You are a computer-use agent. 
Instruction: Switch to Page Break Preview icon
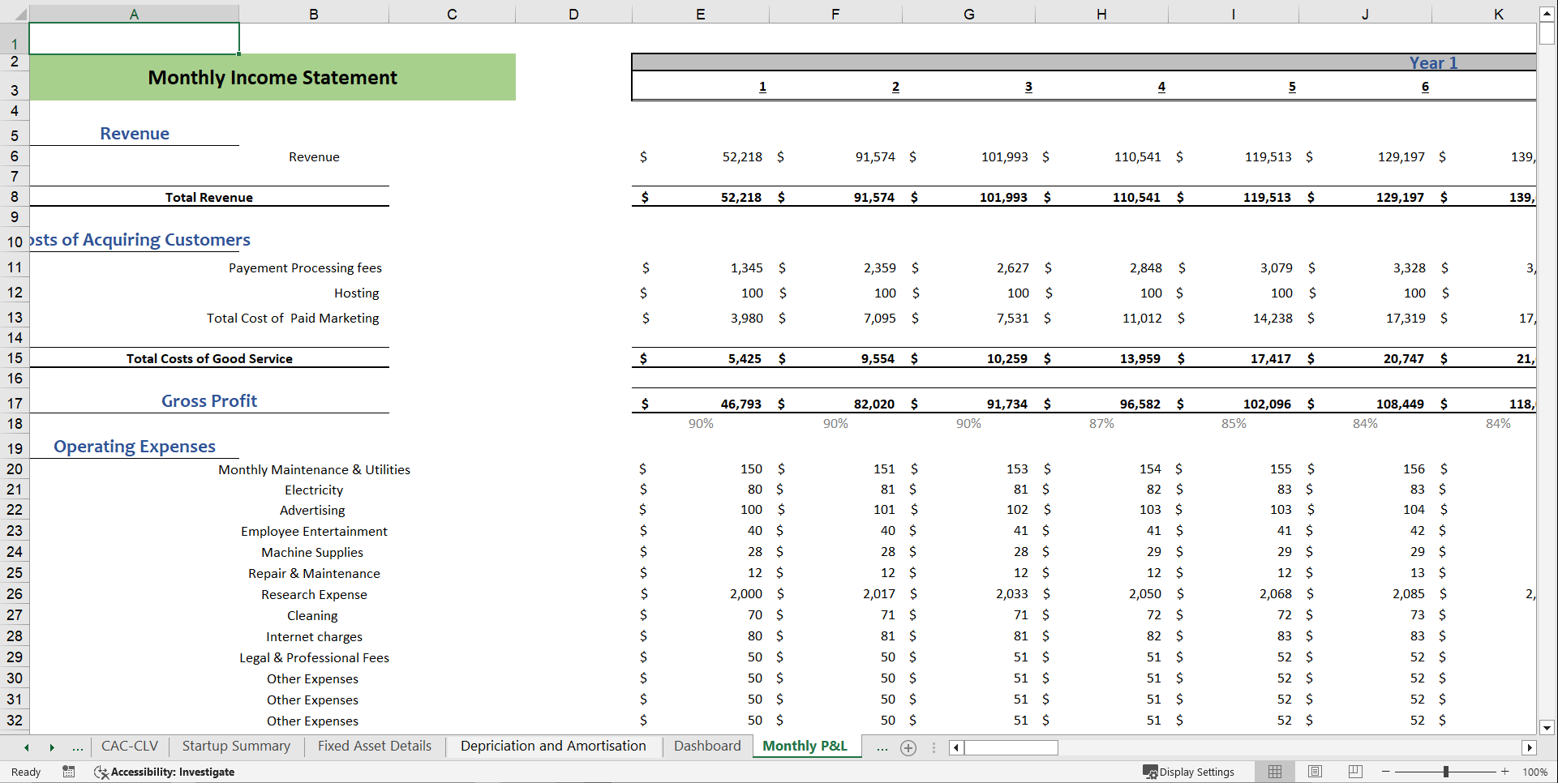1355,772
